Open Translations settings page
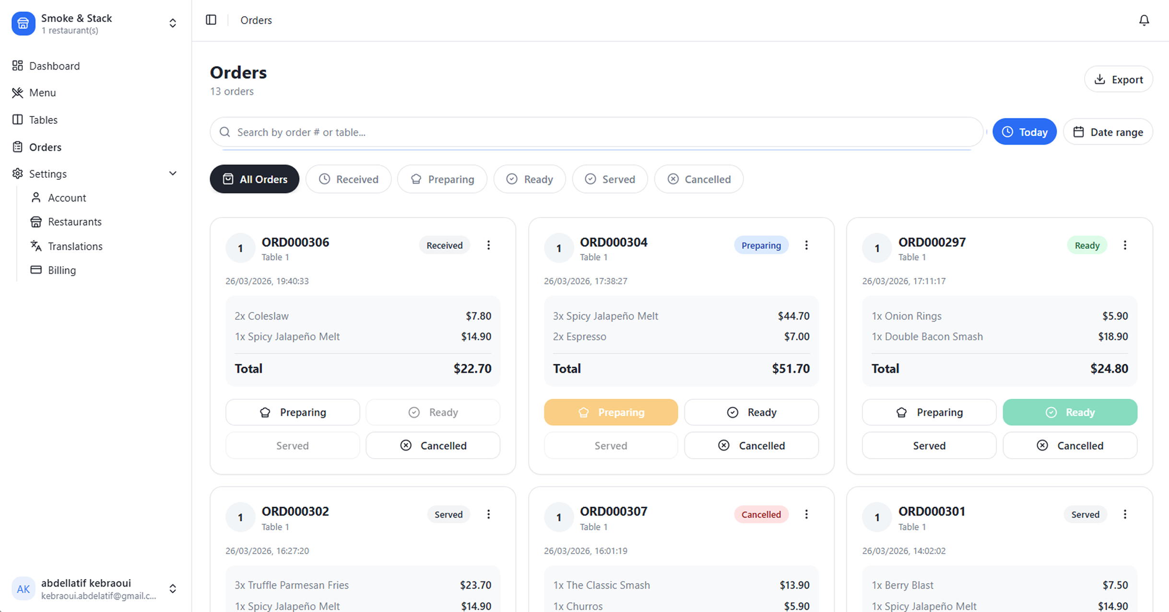This screenshot has height=612, width=1169. tap(75, 246)
